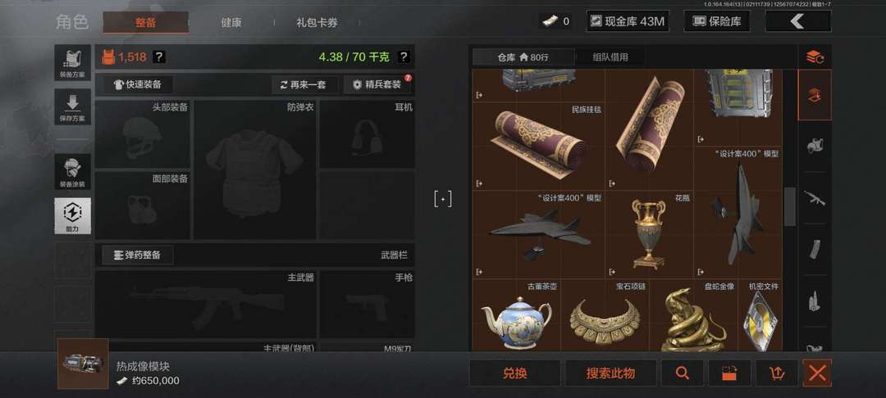
Task: Click the storage sort icon at top right
Action: pos(815,57)
